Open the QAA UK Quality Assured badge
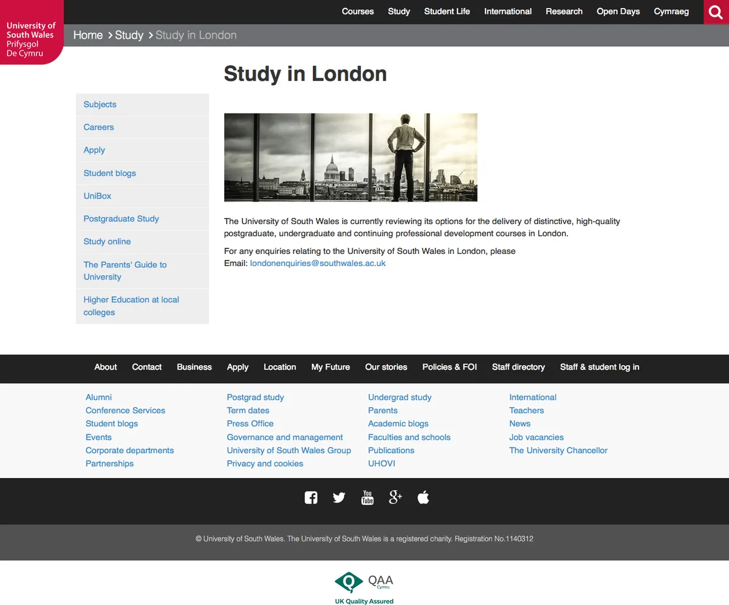 pos(364,588)
